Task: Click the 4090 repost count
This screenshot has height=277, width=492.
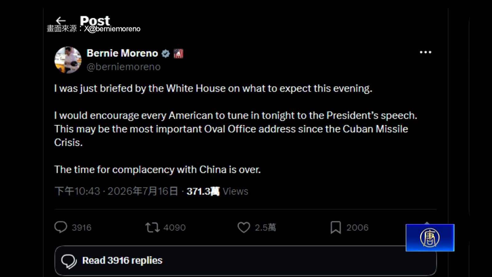Action: pyautogui.click(x=174, y=227)
